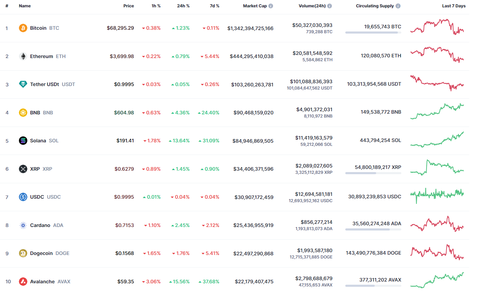Screen dimensions: 491x291
Task: Click the XRP circulating supply progress bar
Action: coord(373,173)
